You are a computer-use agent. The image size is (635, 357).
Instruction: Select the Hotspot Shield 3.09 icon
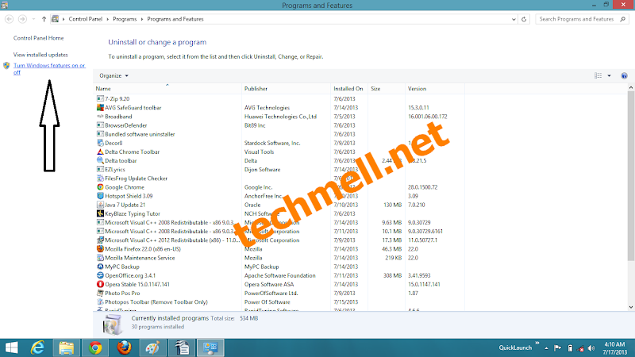(x=100, y=196)
